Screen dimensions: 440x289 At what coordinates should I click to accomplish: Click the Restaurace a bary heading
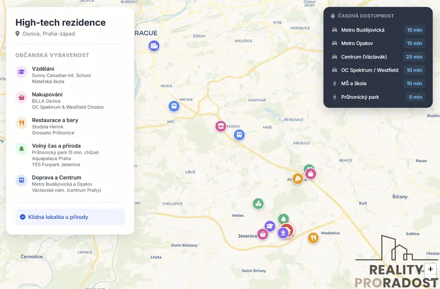pyautogui.click(x=55, y=120)
